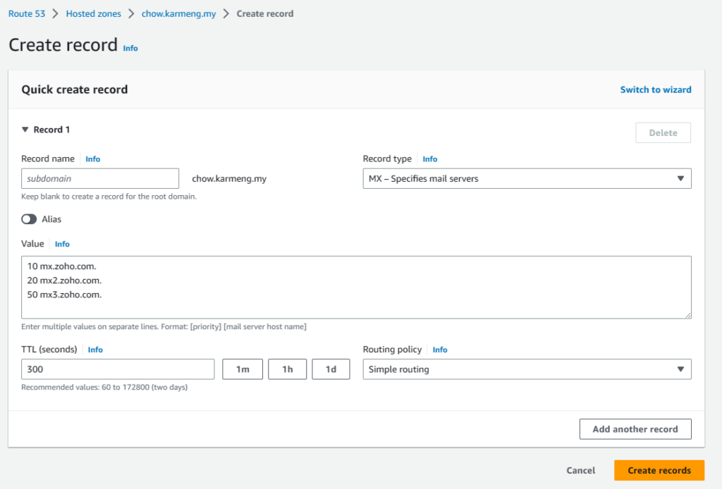Click the 'Create record' breadcrumb text
722x489 pixels.
point(265,14)
